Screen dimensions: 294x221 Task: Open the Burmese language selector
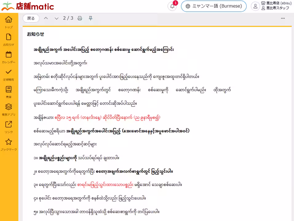pos(214,6)
